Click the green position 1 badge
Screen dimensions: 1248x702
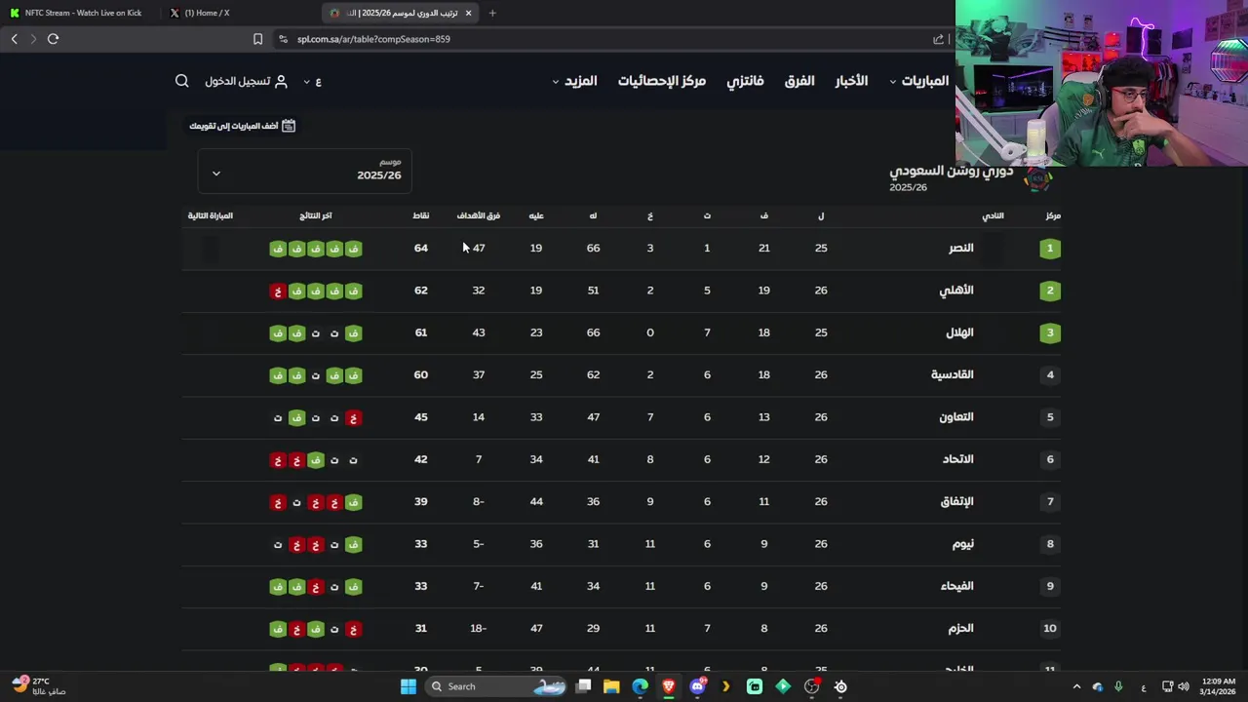1050,248
